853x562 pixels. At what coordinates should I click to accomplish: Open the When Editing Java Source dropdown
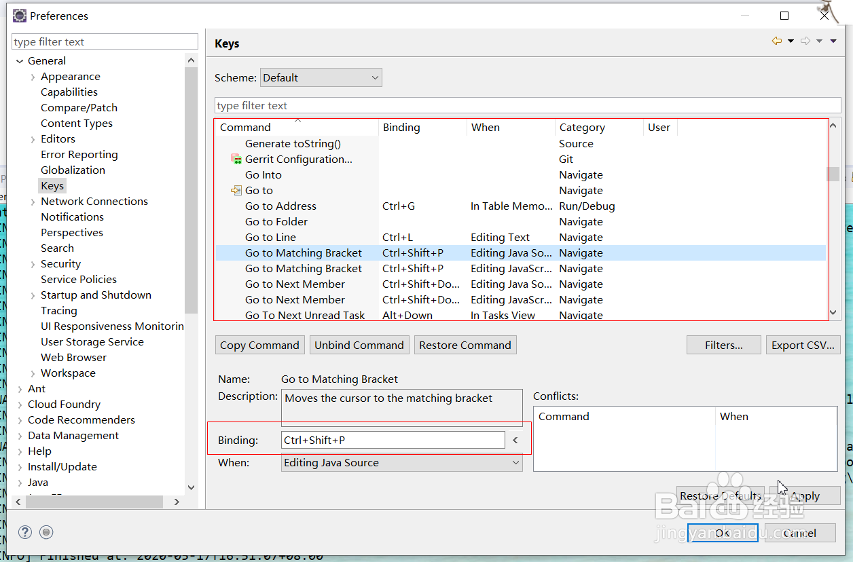tap(402, 463)
